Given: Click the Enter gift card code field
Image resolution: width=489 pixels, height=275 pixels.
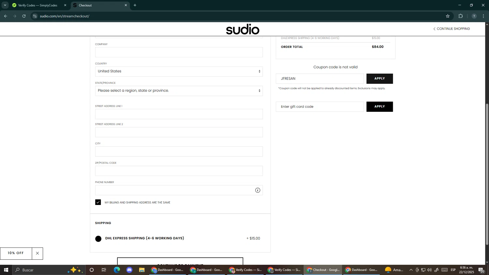Looking at the screenshot, I should pyautogui.click(x=320, y=107).
